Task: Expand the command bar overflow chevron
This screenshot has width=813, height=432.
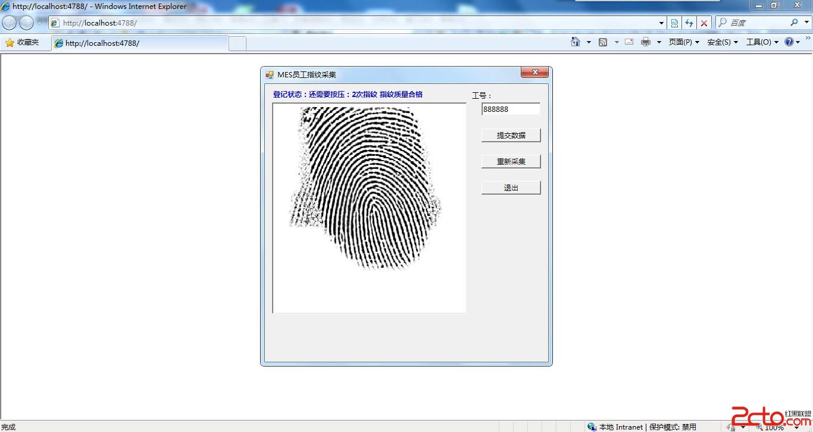Action: coord(808,39)
